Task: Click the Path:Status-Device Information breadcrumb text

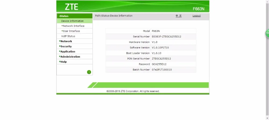Action: tap(114, 16)
